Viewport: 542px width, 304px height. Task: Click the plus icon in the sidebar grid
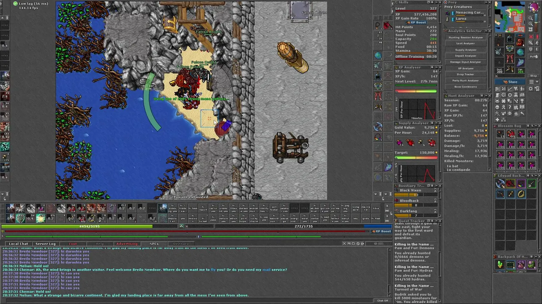497,119
